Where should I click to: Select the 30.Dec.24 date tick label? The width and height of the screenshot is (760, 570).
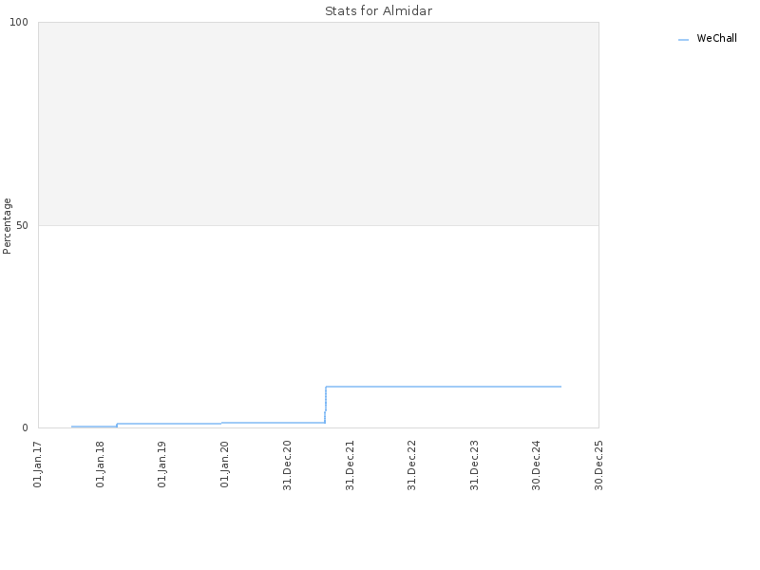pyautogui.click(x=536, y=465)
